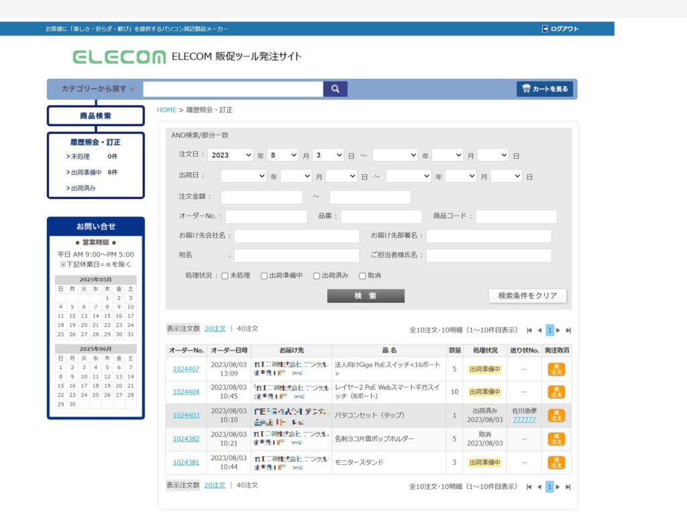Click reorder icon for order 1024407
This screenshot has height=532, width=687.
(x=556, y=369)
